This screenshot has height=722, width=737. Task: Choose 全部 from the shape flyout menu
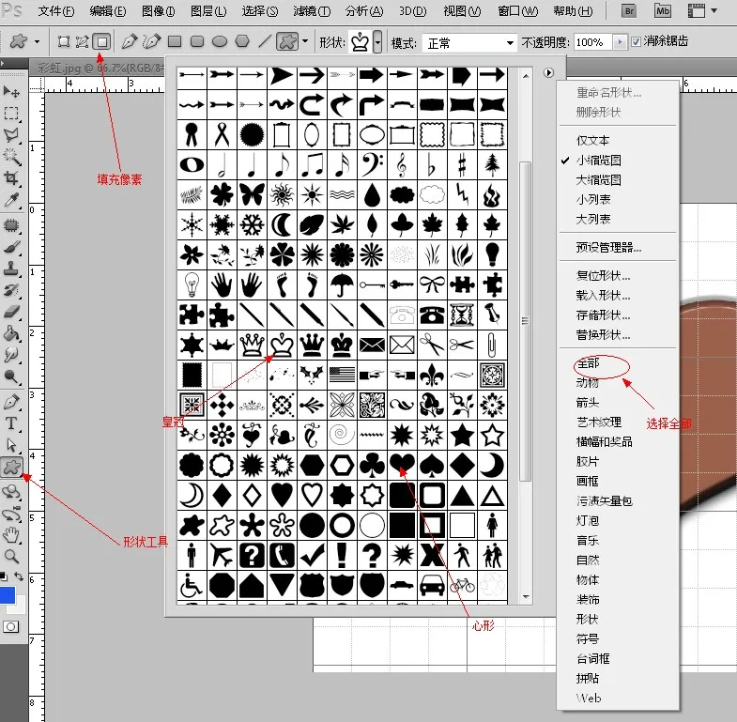click(x=589, y=362)
